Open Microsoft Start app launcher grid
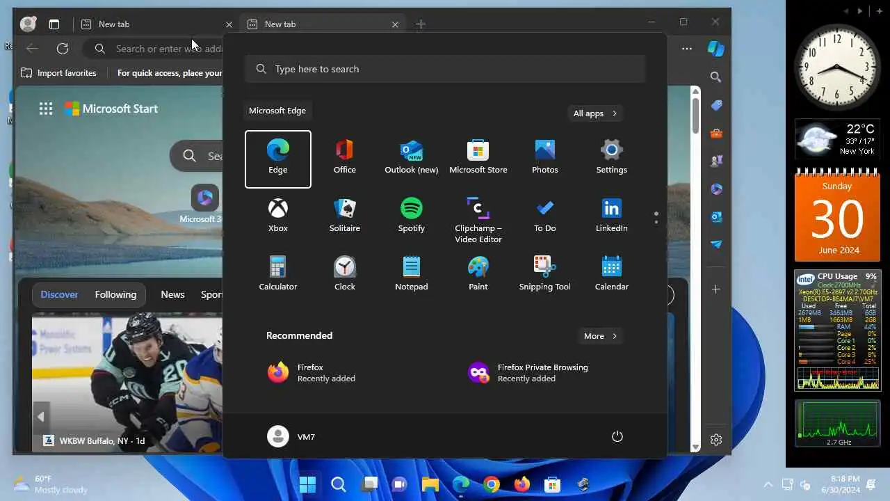This screenshot has height=501, width=890. coord(46,109)
